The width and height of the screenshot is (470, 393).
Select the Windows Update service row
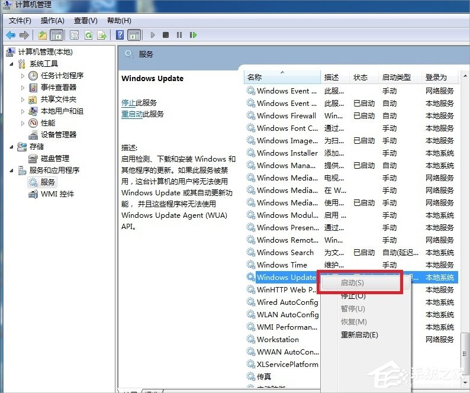(350, 278)
